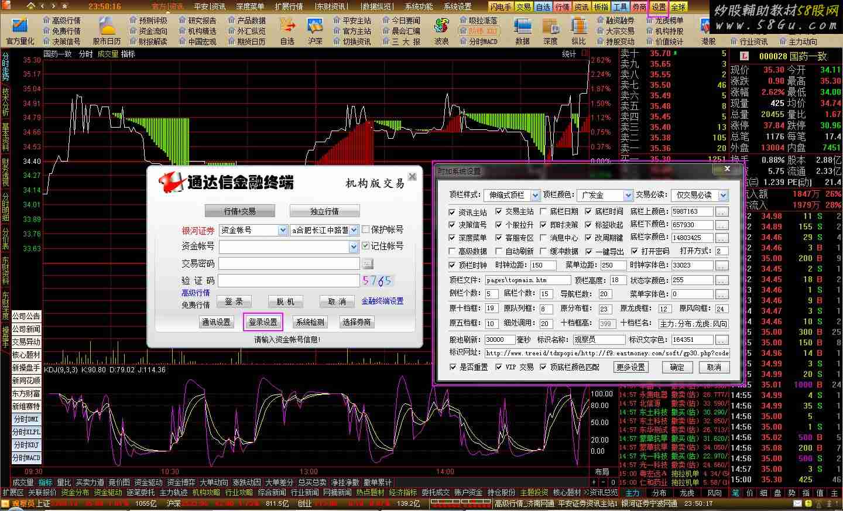Click the 独立行情 mode button

(x=324, y=211)
